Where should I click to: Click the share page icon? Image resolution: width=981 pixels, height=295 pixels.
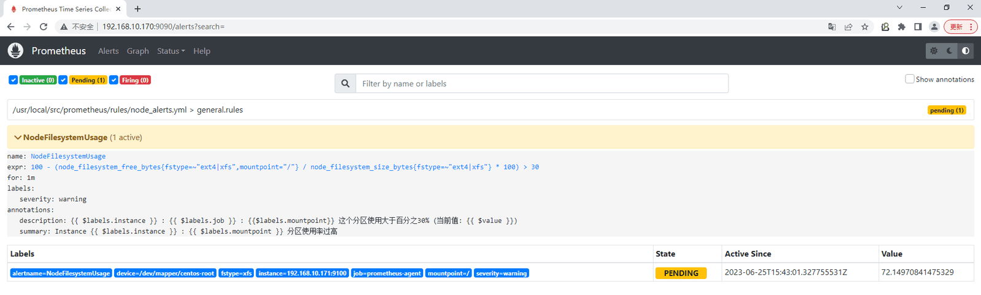pyautogui.click(x=849, y=26)
